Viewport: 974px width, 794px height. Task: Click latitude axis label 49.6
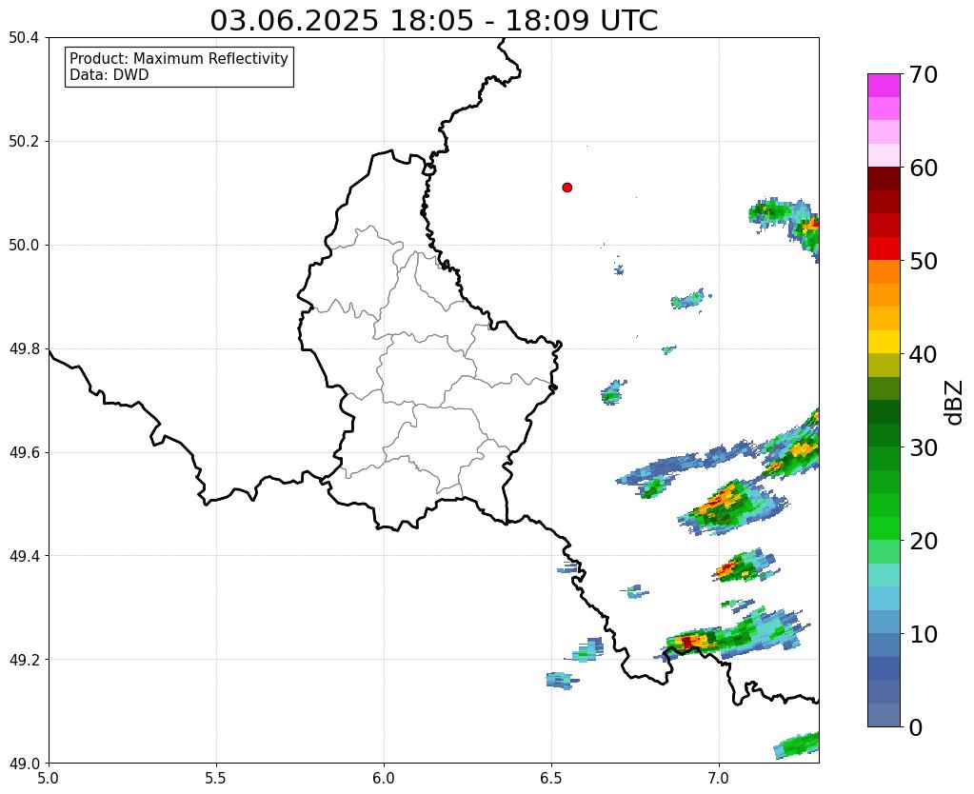24,453
